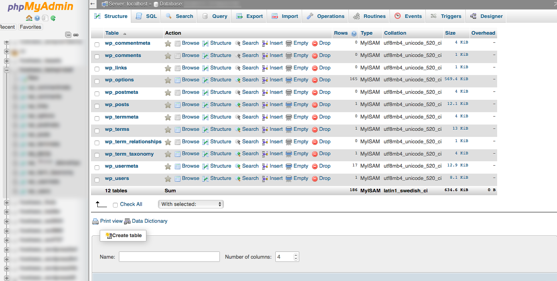Click the Insert icon in wp_term_relationships row

[265, 142]
